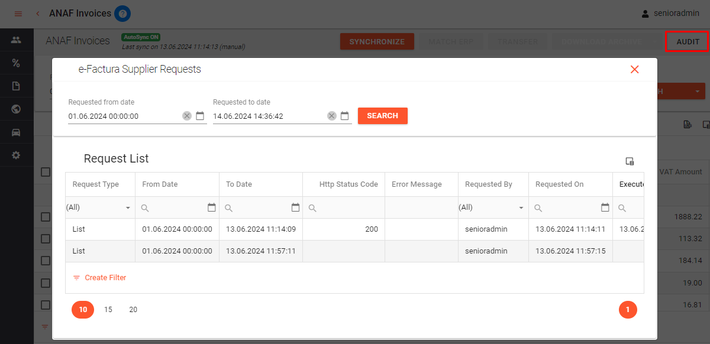Viewport: 710px width, 344px height.
Task: Click export icon in background invoices grid
Action: coord(688,124)
